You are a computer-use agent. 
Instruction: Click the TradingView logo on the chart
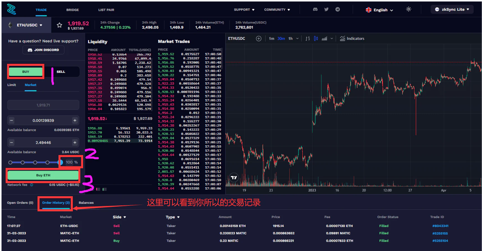[x=234, y=177]
